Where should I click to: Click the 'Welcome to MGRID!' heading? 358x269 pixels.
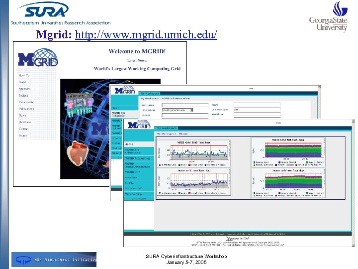[137, 51]
